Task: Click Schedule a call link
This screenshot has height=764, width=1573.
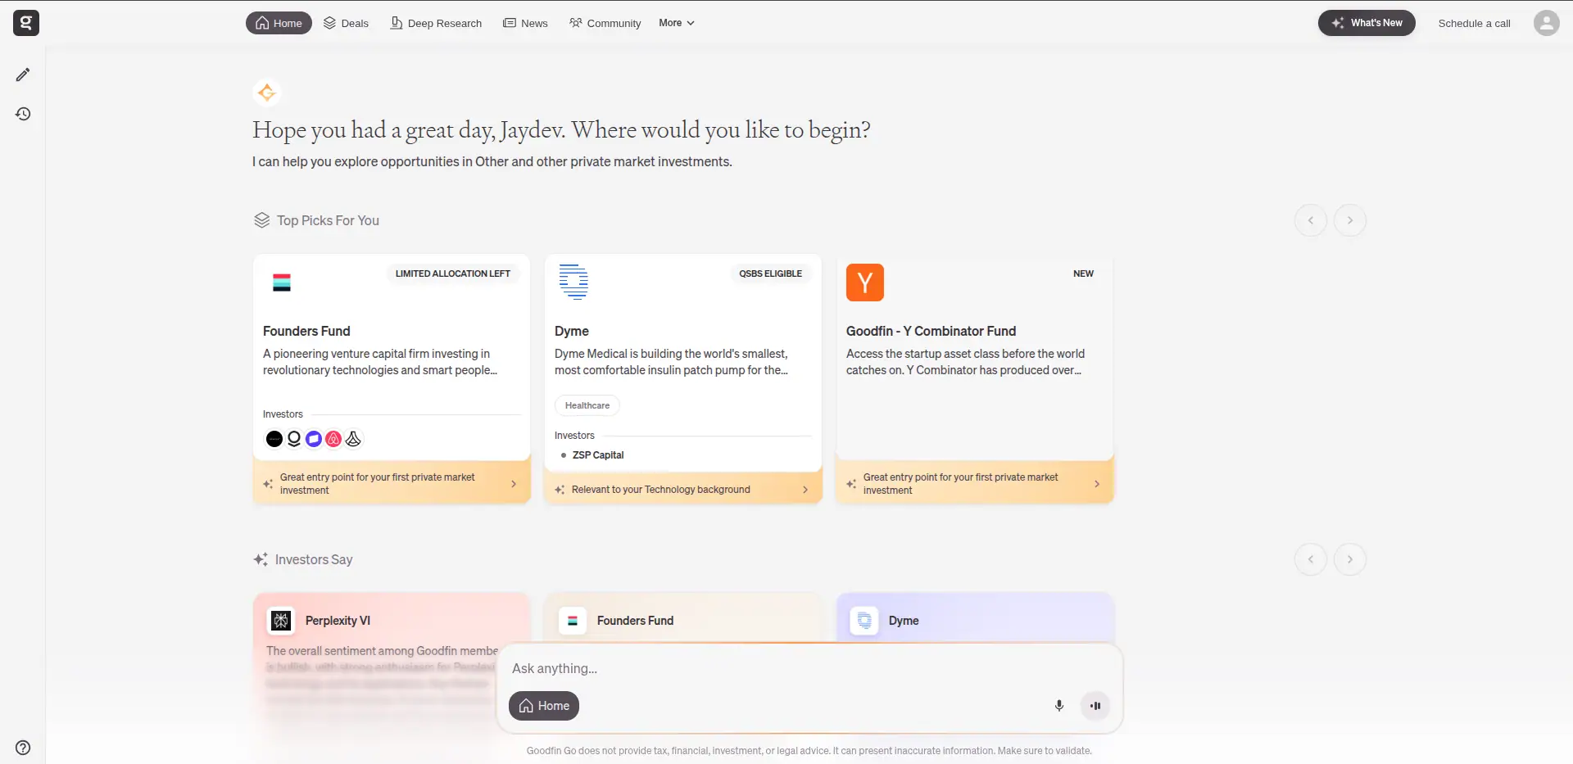Action: (1475, 23)
